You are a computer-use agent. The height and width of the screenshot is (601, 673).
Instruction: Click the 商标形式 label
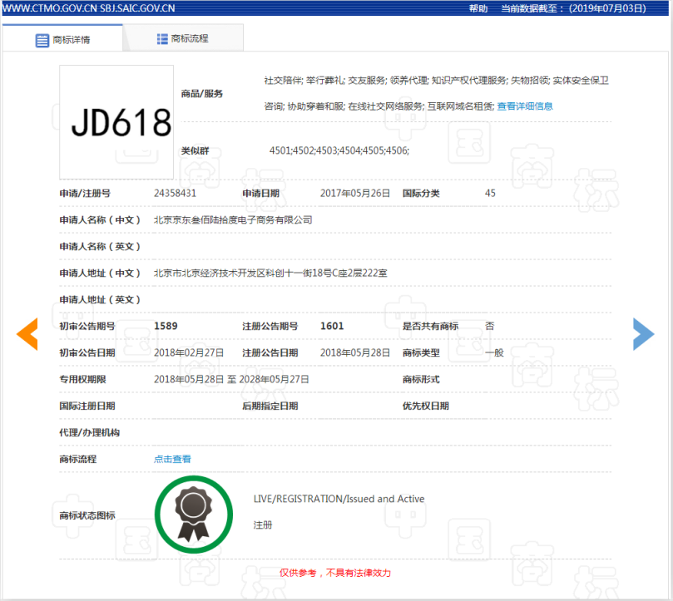pos(421,380)
